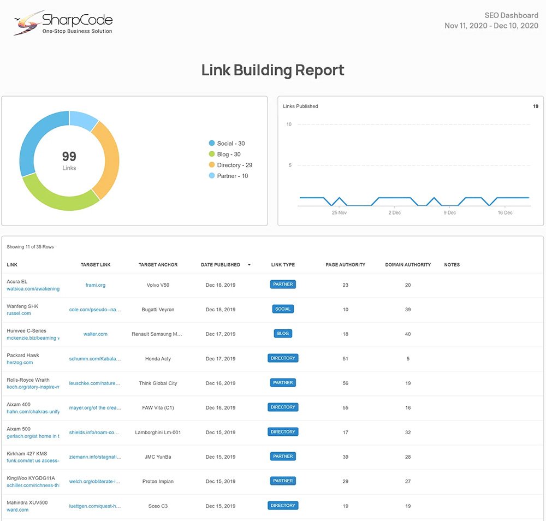546x521 pixels.
Task: Click the Blog legend green dot
Action: tap(212, 155)
